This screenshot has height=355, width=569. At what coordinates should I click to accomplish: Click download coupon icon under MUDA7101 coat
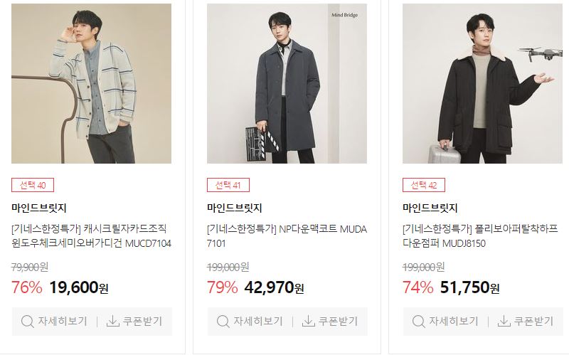(309, 321)
